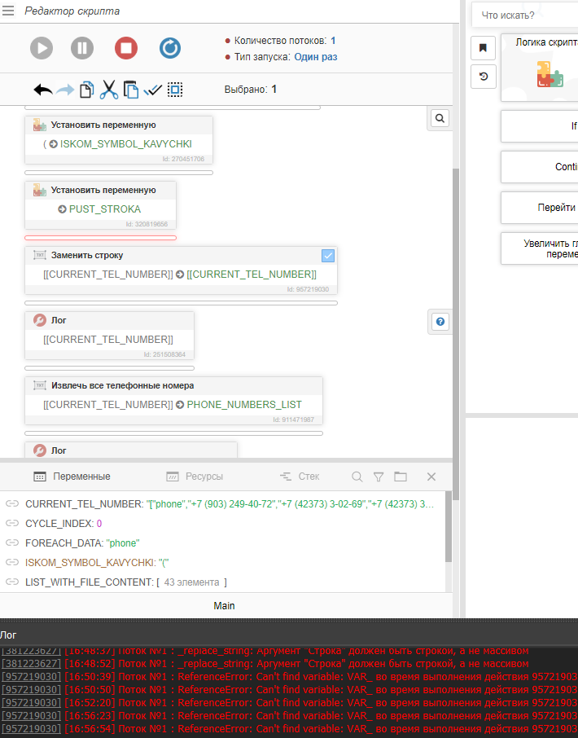Switch to the "Стек" tab

coord(300,477)
